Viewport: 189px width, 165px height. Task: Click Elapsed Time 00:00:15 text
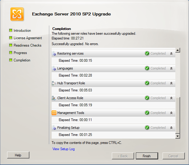[75, 61]
